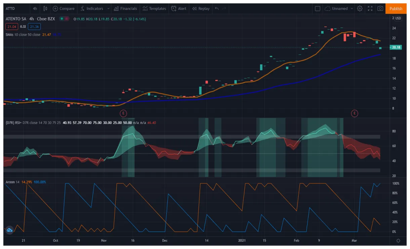Open the Compare menu
This screenshot has height=249, width=410.
tap(64, 8)
